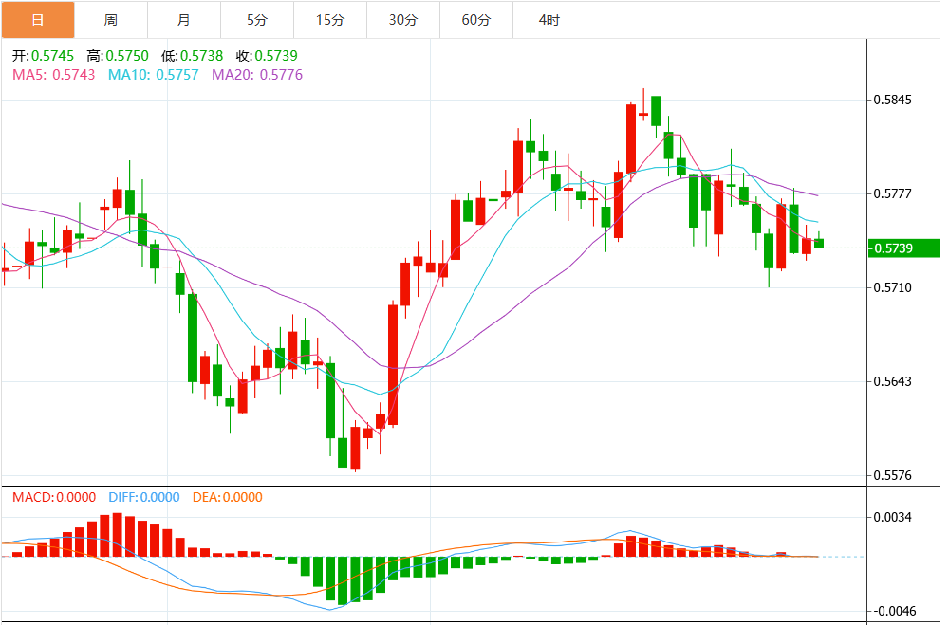Show the 30分 interval chart

(x=402, y=19)
